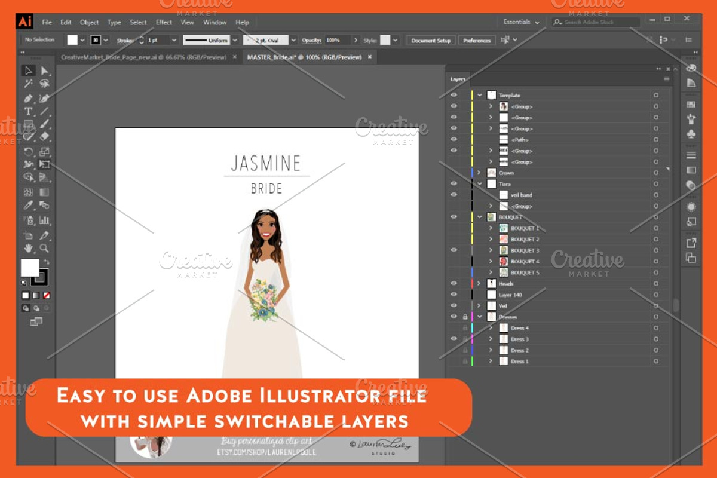The width and height of the screenshot is (717, 478).
Task: Hide the BOUQUET 3 sublayer
Action: (x=454, y=250)
